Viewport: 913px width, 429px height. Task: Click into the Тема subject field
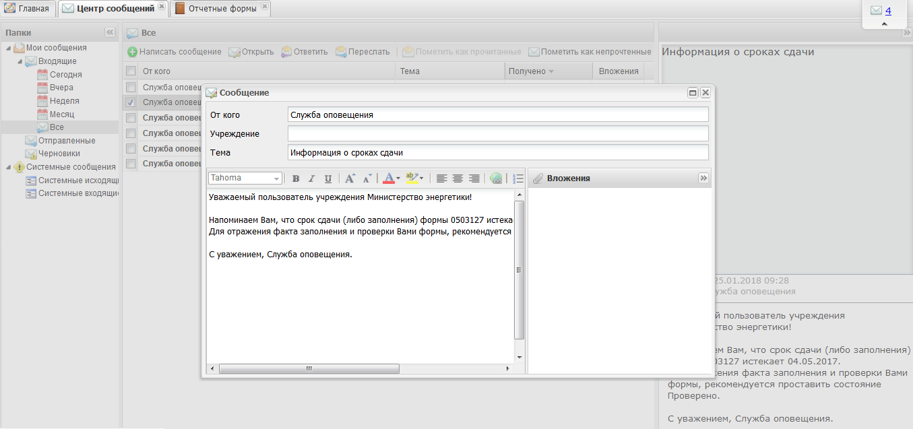(497, 153)
